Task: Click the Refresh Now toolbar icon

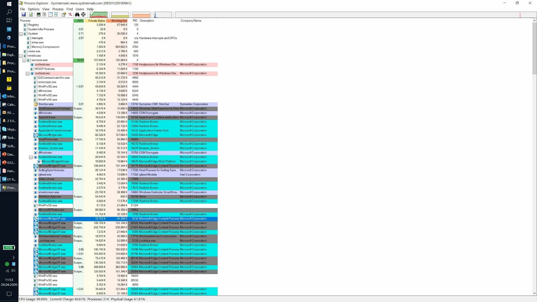Action: click(x=31, y=15)
